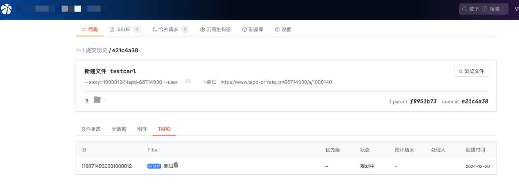Click the code icon in breadcrumb
519x193 pixels.
click(x=78, y=50)
